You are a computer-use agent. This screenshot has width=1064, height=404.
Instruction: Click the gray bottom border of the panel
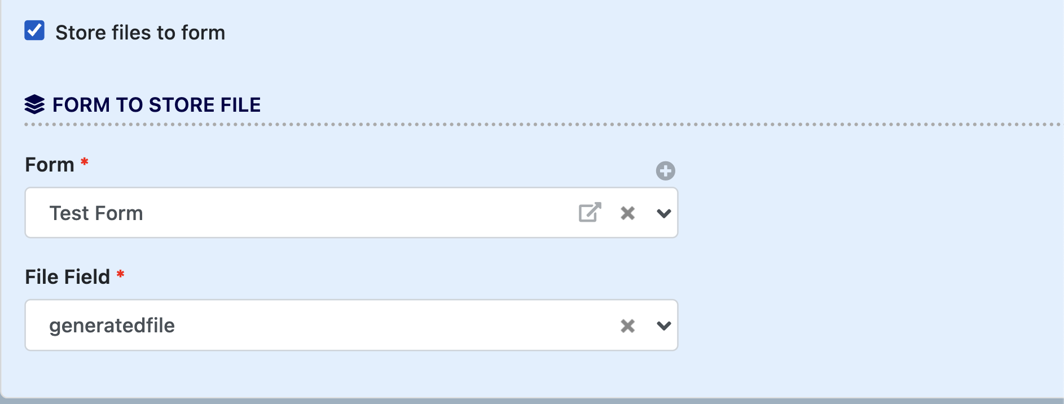coord(532,401)
